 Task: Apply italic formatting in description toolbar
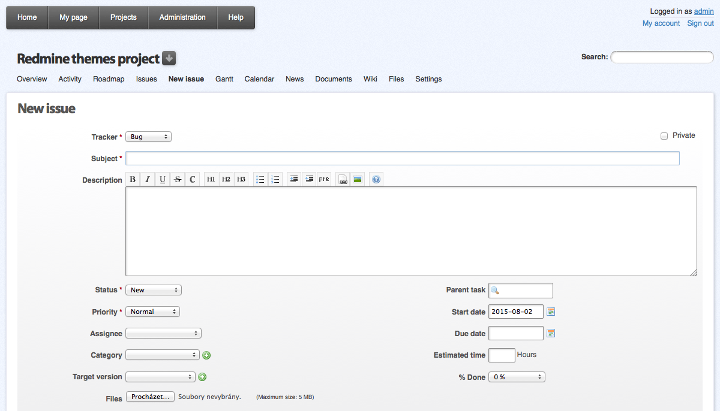coord(148,179)
